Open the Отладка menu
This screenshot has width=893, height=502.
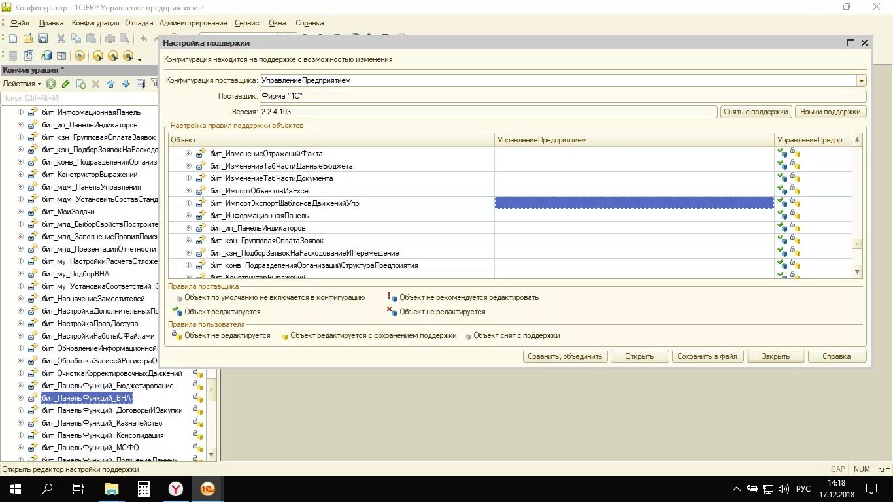coord(139,23)
